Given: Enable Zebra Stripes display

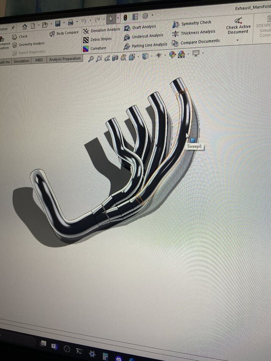Looking at the screenshot, I should coord(101,39).
